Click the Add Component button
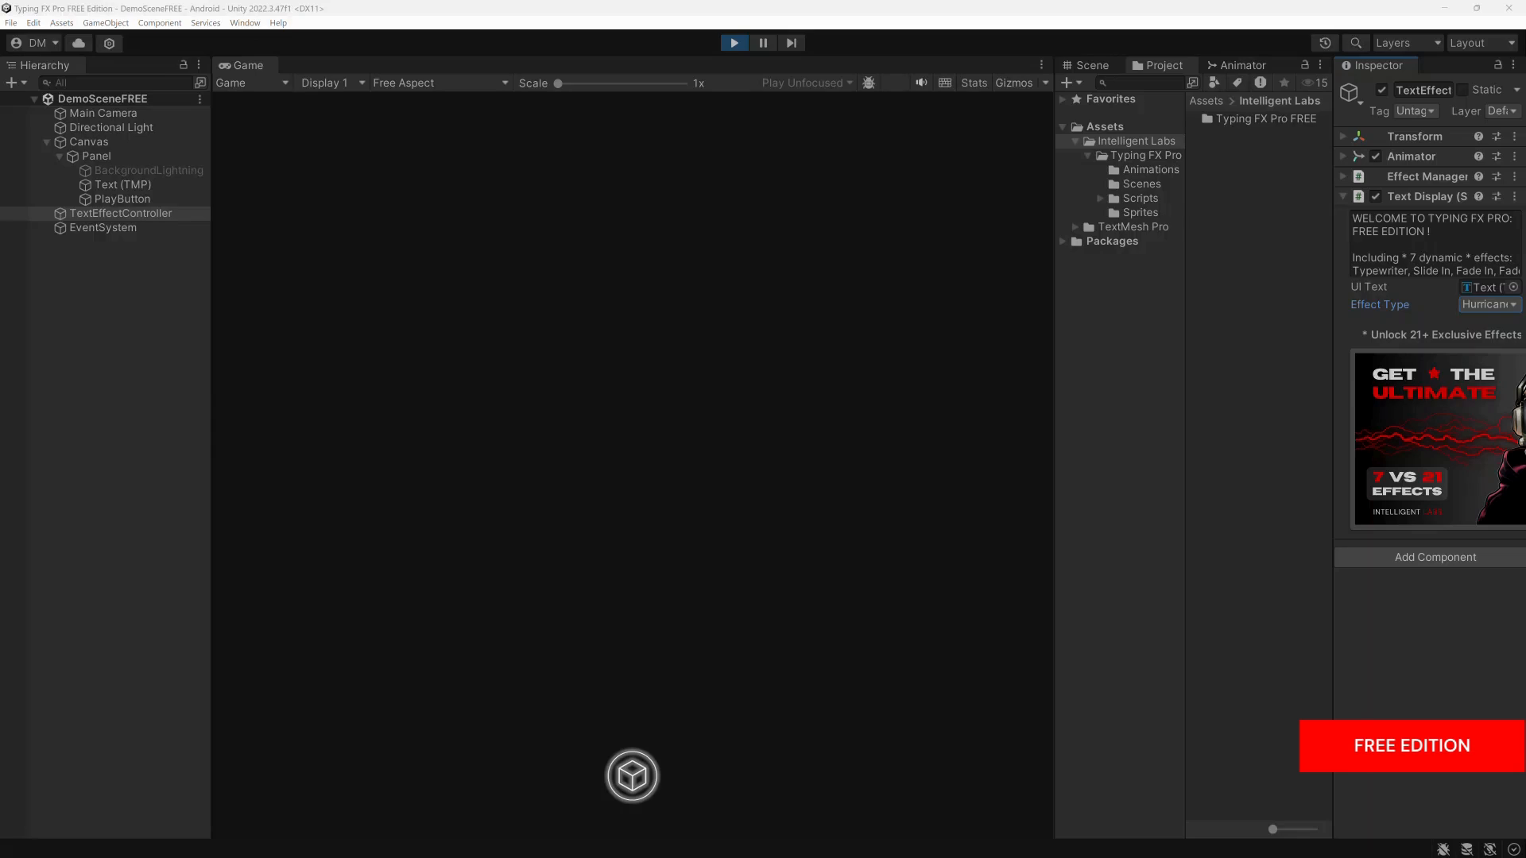Screen dimensions: 1526x858 (1436, 556)
